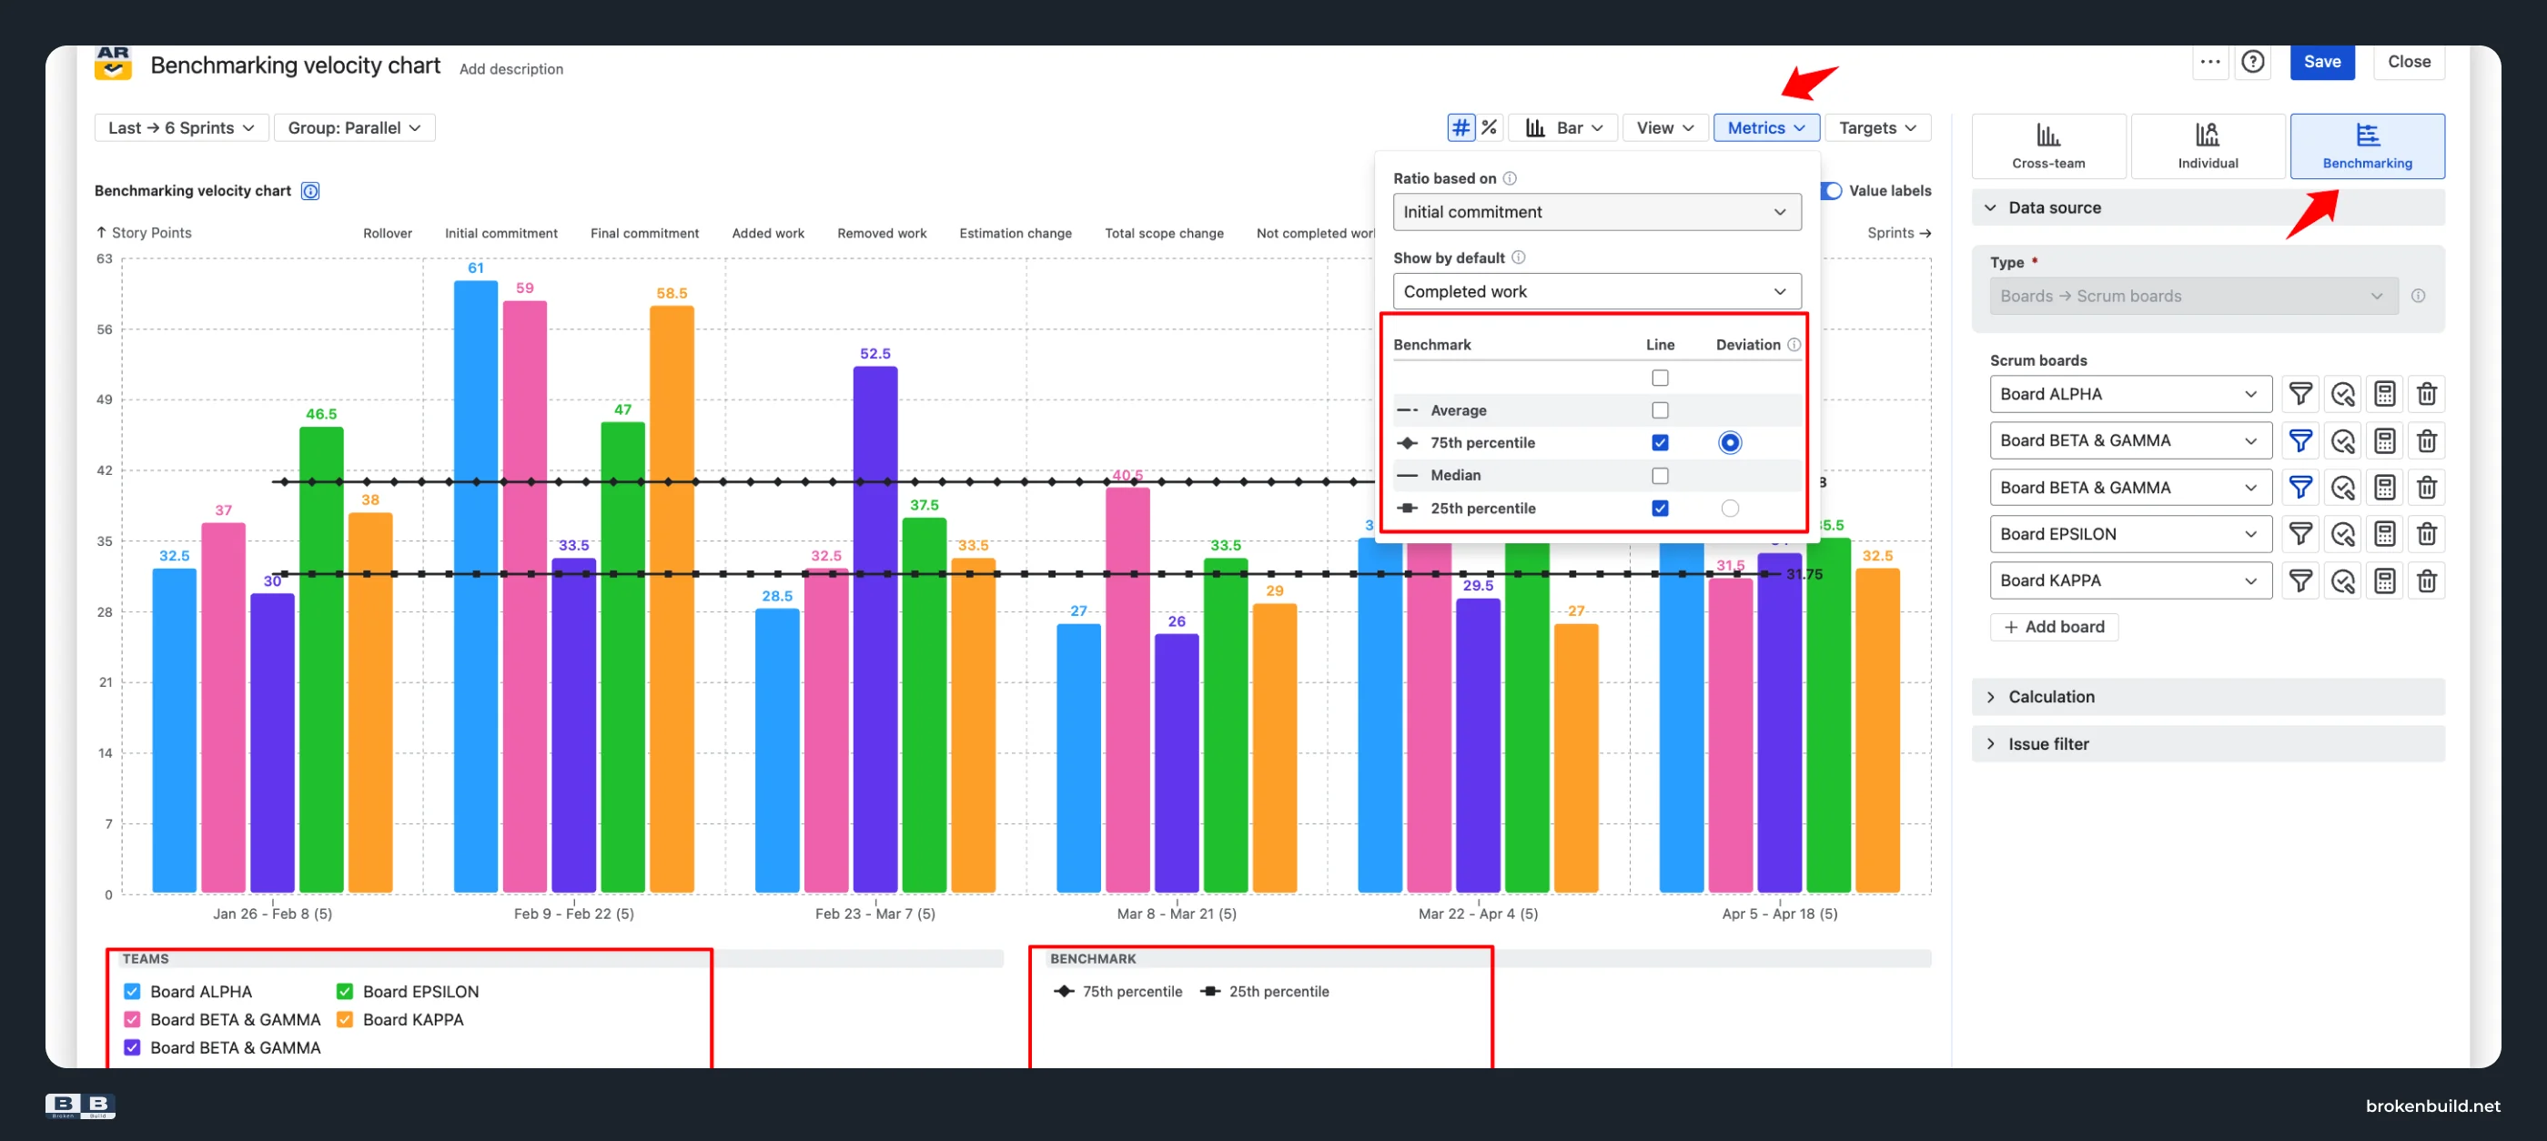The width and height of the screenshot is (2547, 1141).
Task: Open the View dropdown
Action: point(1665,127)
